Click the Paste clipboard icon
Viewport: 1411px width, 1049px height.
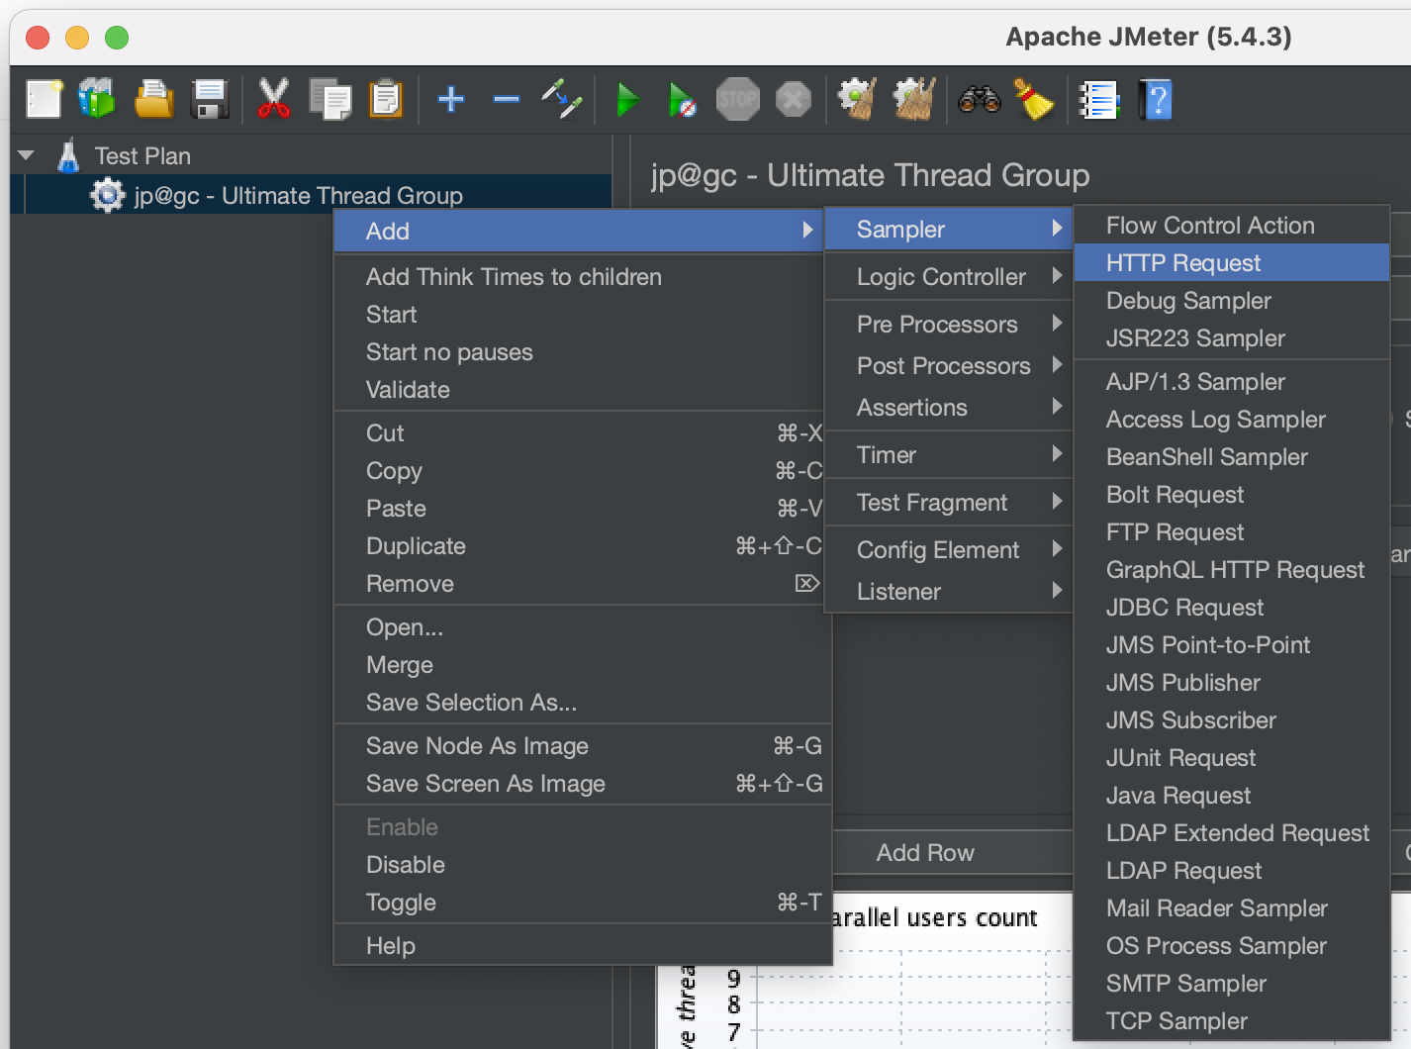[x=386, y=100]
